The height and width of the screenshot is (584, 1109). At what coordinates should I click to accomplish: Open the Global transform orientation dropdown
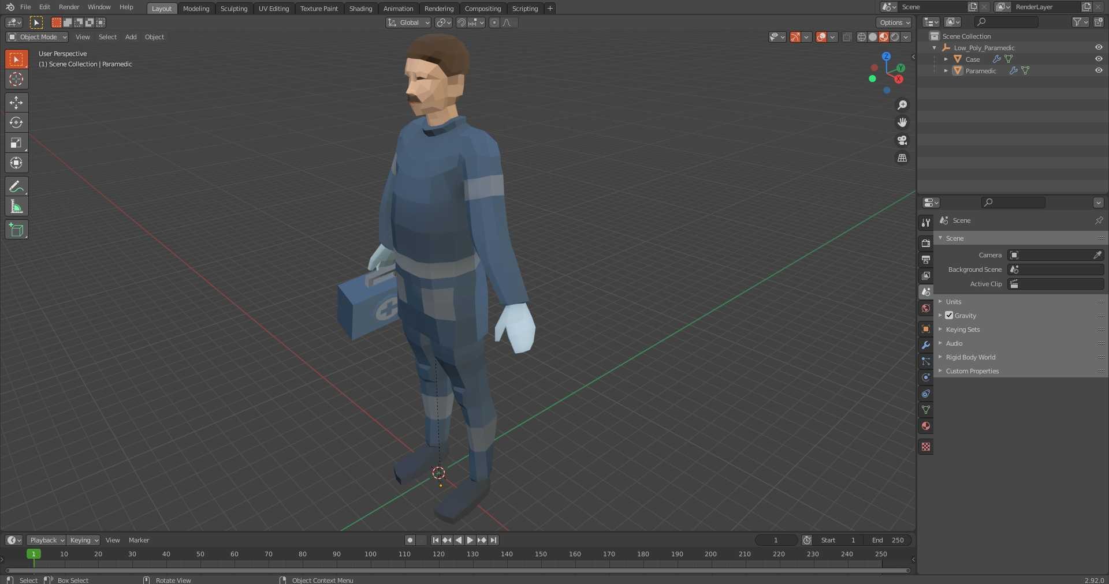408,23
